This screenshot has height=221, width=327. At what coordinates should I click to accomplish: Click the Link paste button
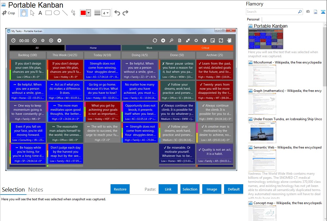coord(168,189)
